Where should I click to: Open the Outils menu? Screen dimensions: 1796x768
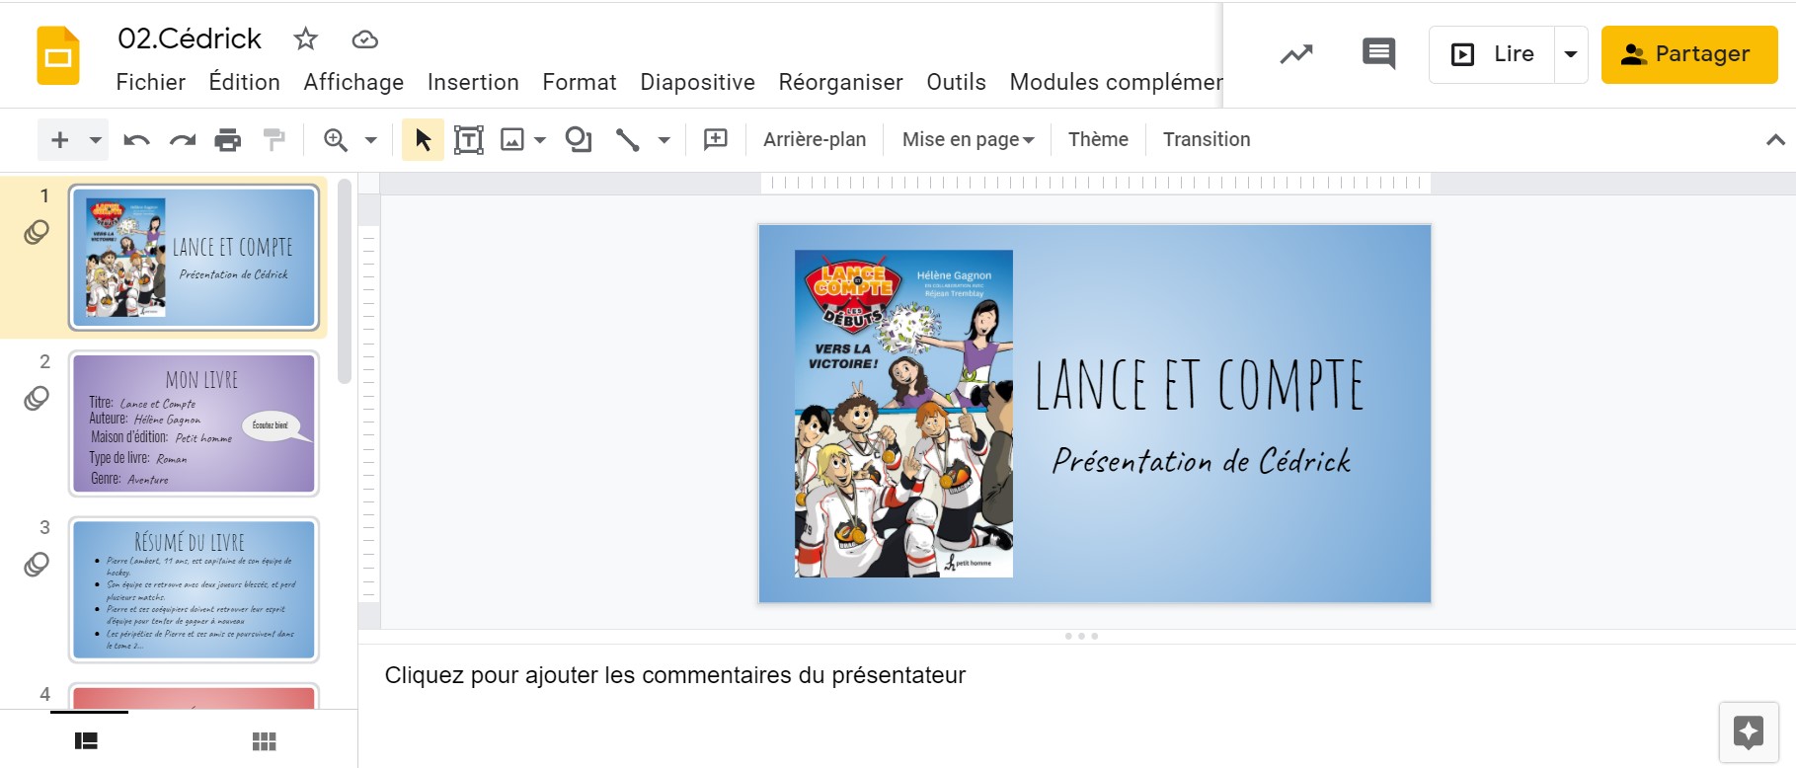[x=956, y=82]
